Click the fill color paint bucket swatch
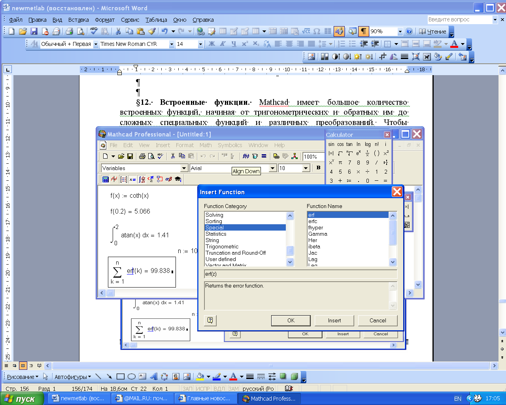This screenshot has width=506, height=405. click(x=200, y=377)
